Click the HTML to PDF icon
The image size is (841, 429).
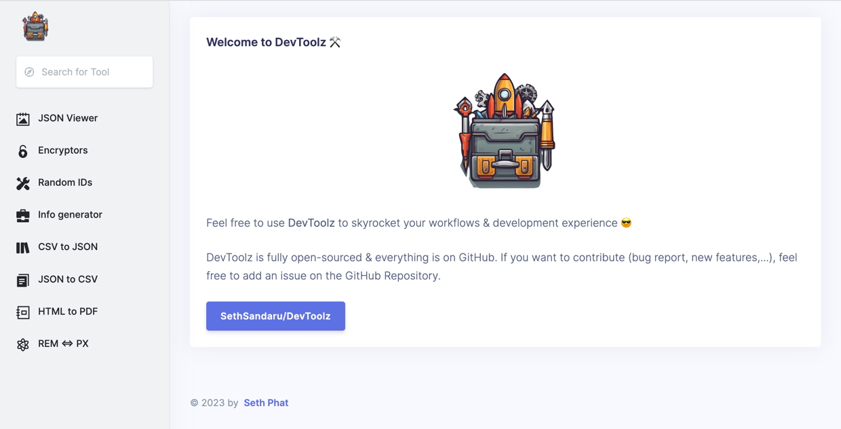tap(23, 312)
